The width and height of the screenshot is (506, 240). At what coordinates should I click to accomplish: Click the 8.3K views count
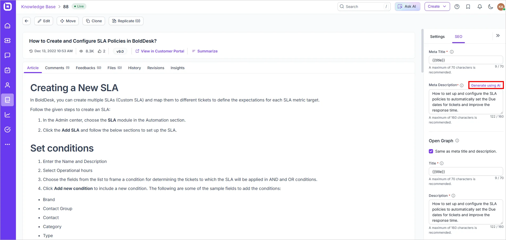[x=90, y=51]
